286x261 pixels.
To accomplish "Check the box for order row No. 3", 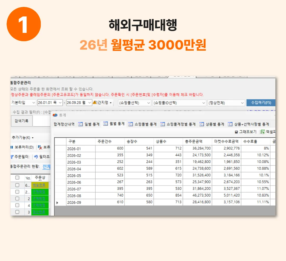I will [x=17, y=212].
